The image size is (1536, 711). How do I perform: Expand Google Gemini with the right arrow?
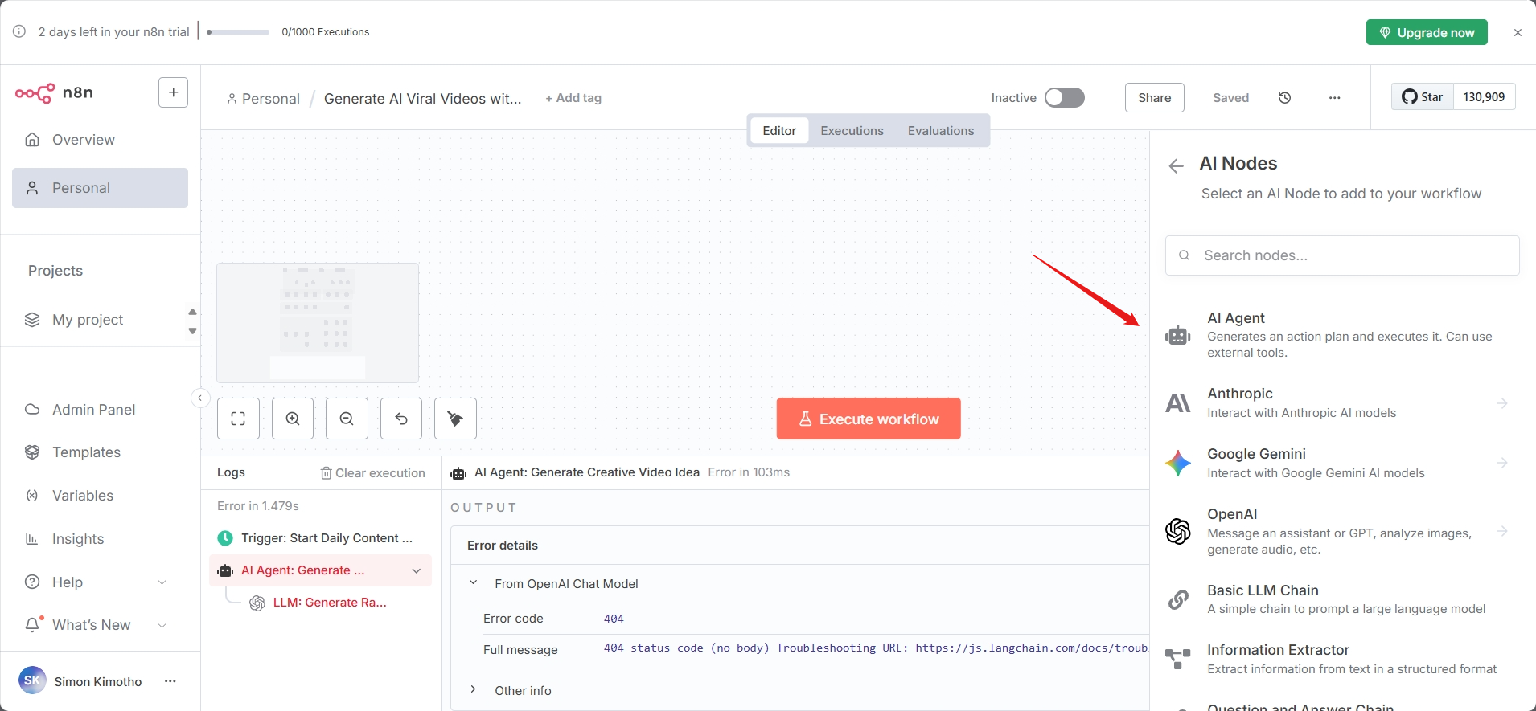(x=1502, y=463)
